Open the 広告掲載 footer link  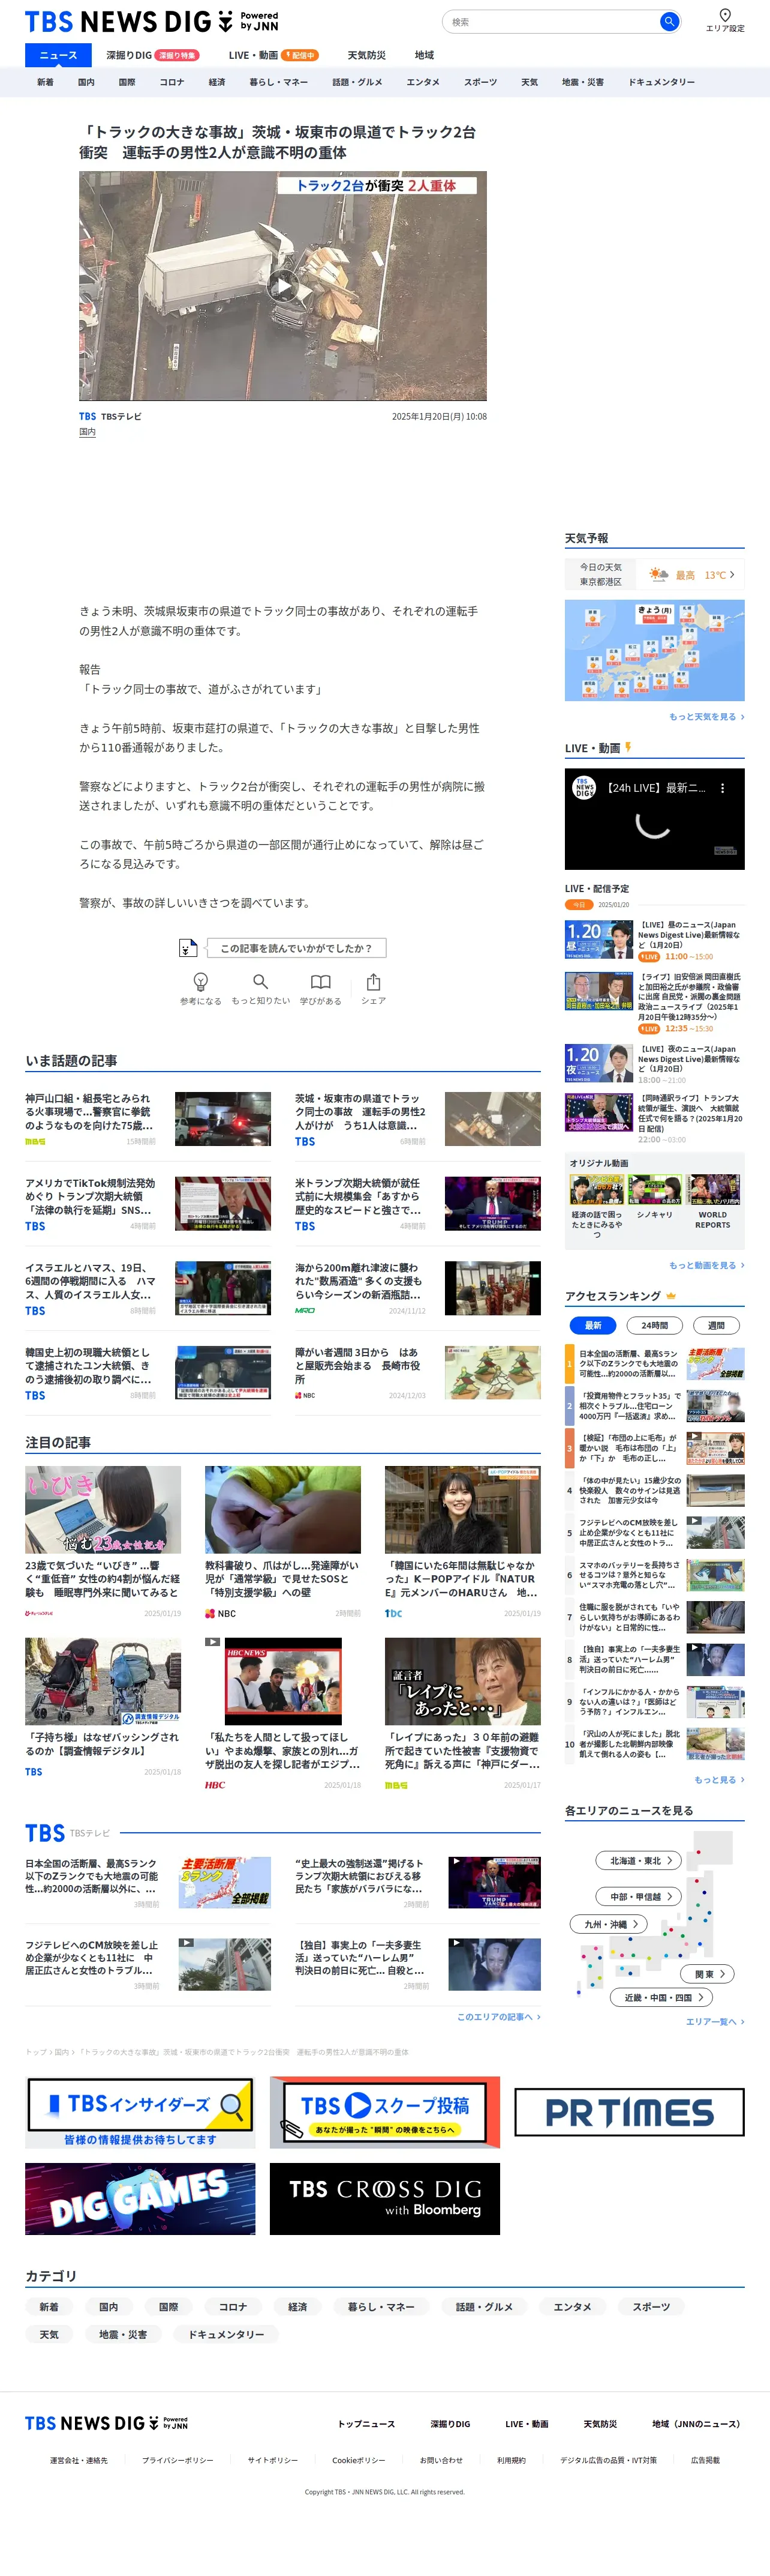tap(705, 2460)
